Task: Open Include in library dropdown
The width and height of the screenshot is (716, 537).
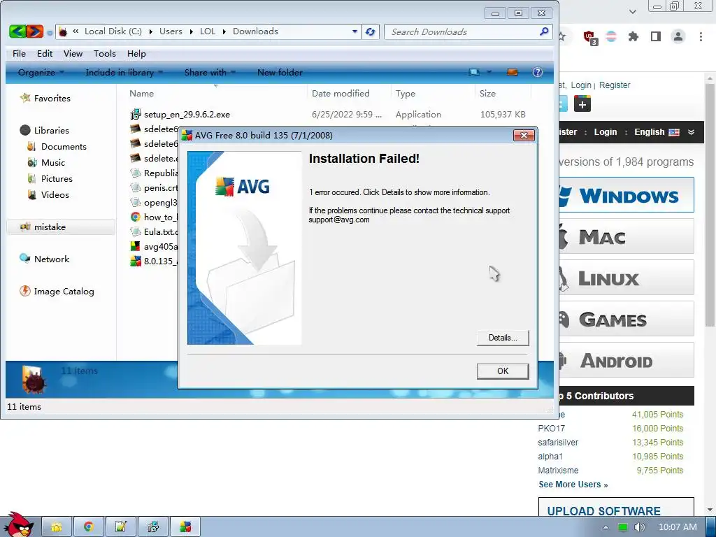Action: click(x=124, y=72)
